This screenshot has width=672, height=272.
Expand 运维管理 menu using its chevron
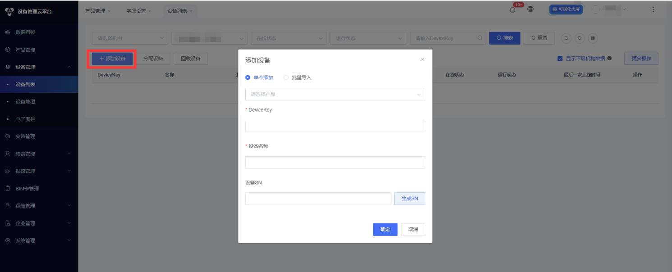(x=69, y=206)
